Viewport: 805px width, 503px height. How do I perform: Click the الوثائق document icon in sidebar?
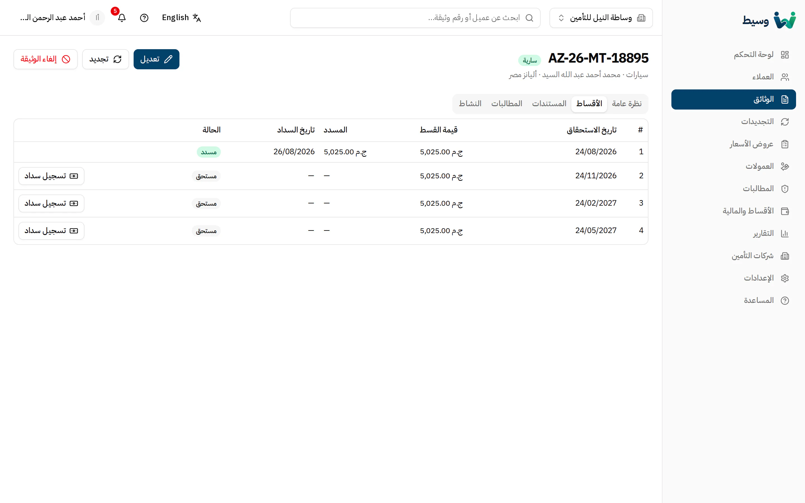click(x=785, y=99)
